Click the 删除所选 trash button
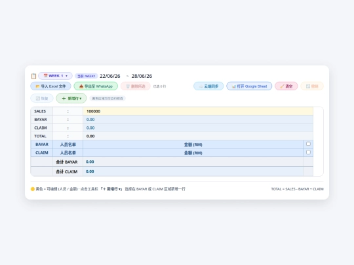The width and height of the screenshot is (354, 265). pos(136,86)
